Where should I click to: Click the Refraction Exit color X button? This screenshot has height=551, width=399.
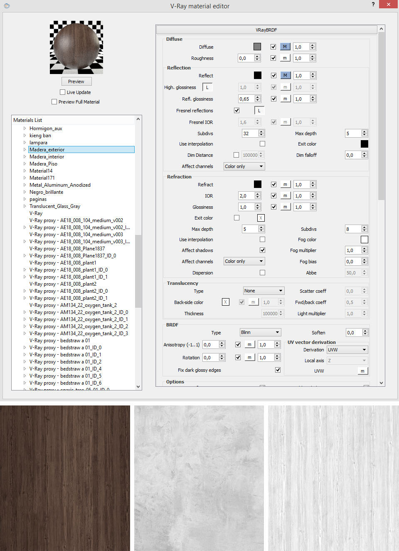pos(261,218)
